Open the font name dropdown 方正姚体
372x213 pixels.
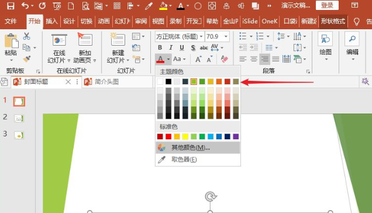tap(201, 36)
